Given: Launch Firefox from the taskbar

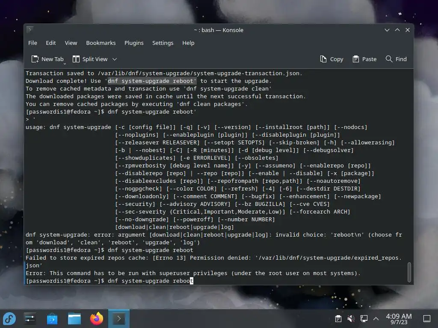Looking at the screenshot, I should pos(97,319).
